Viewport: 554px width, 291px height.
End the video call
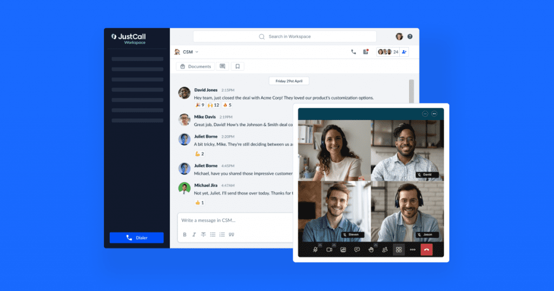pyautogui.click(x=426, y=250)
